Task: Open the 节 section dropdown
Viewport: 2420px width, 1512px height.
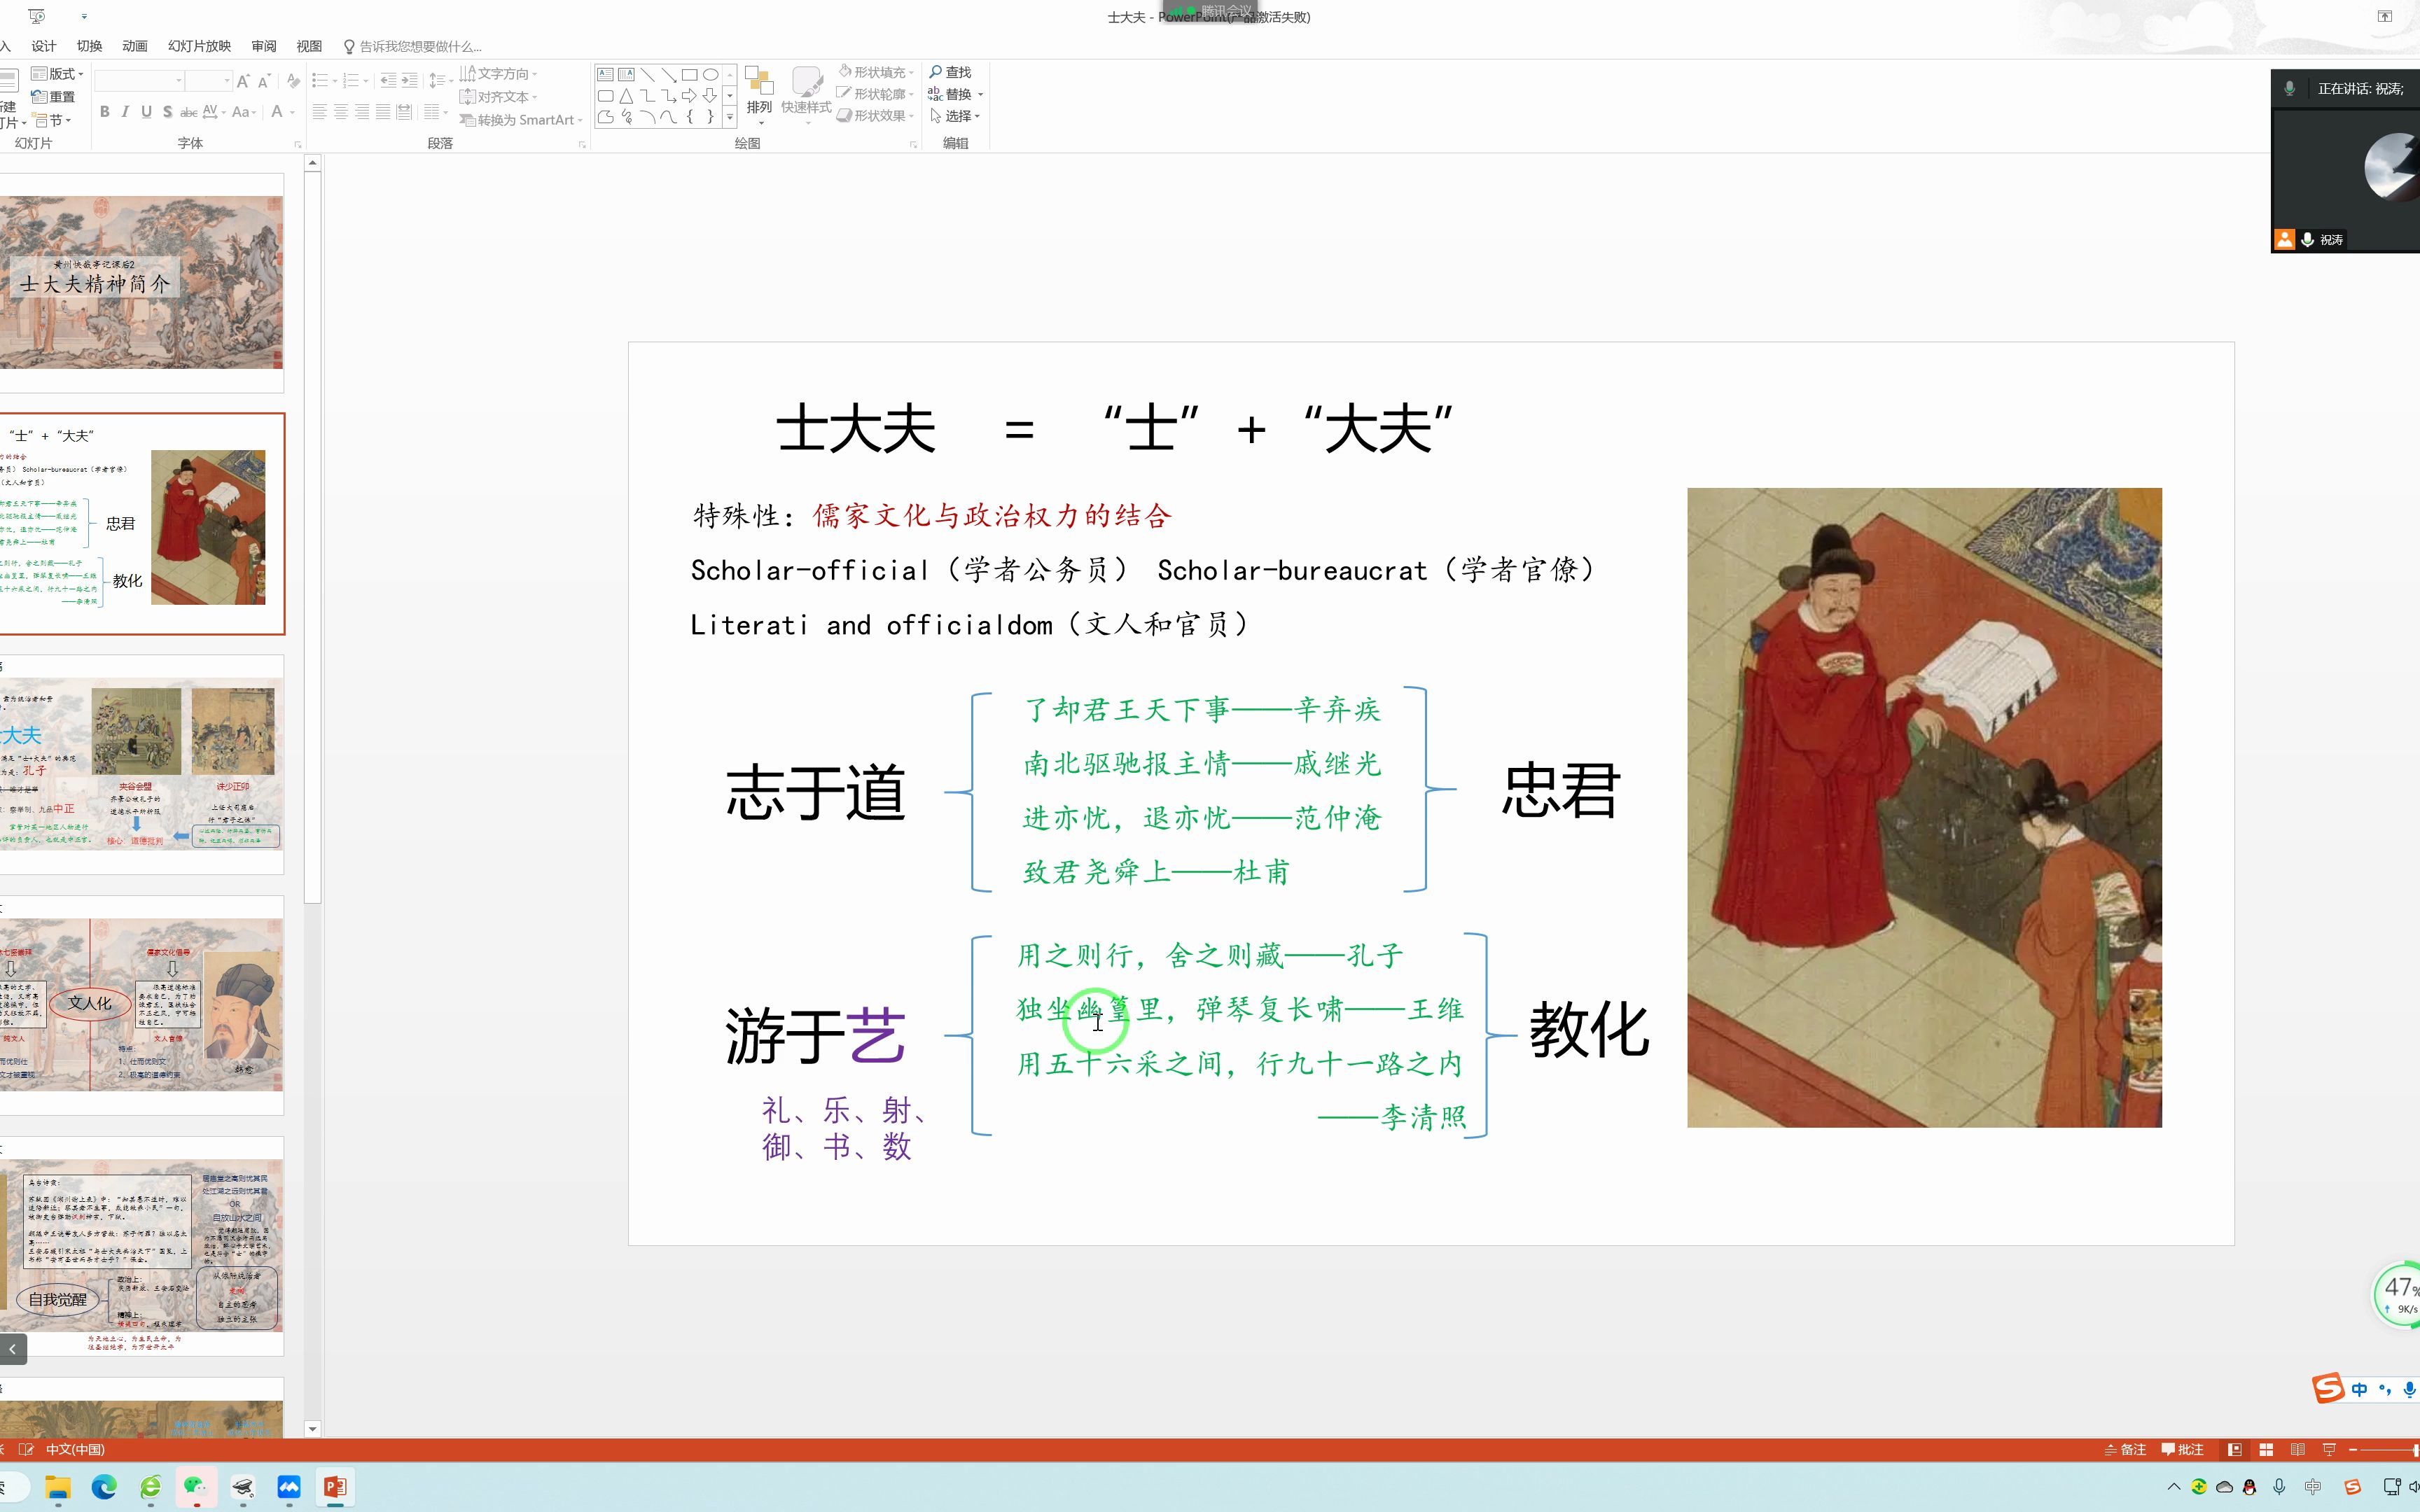Action: click(52, 120)
